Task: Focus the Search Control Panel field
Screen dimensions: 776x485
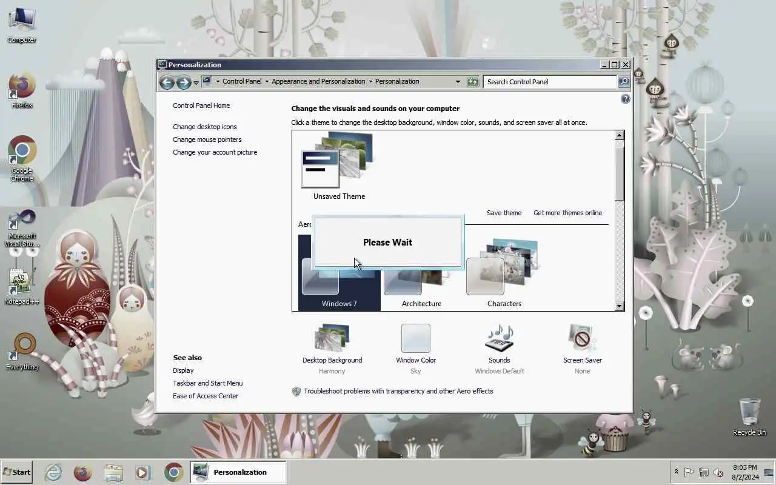Action: pyautogui.click(x=550, y=82)
